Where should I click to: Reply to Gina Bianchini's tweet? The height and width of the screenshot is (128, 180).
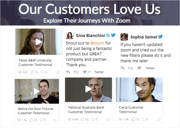point(68,72)
